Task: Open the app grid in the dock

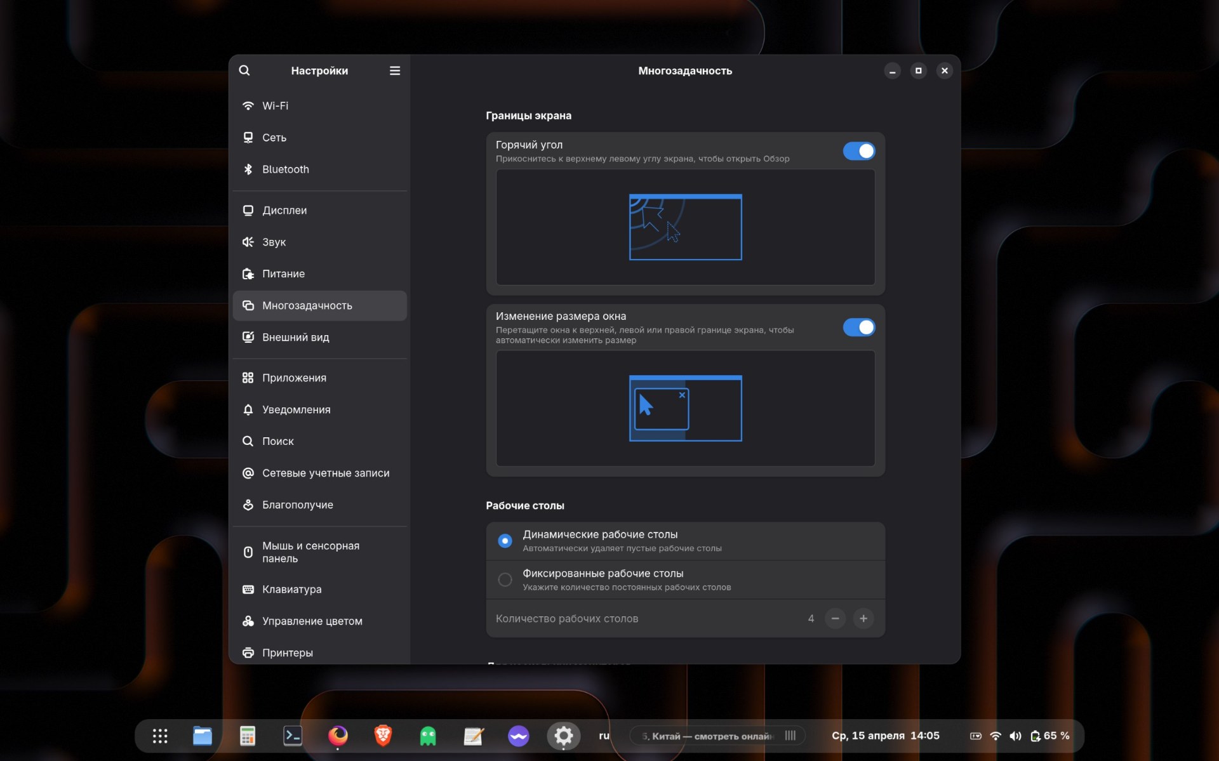Action: [x=160, y=736]
